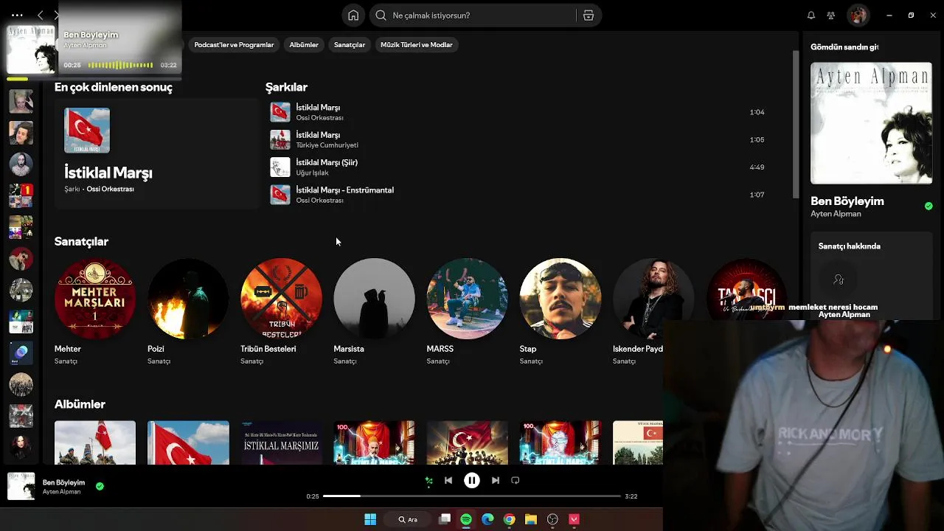Open the user profile avatar

[x=858, y=15]
